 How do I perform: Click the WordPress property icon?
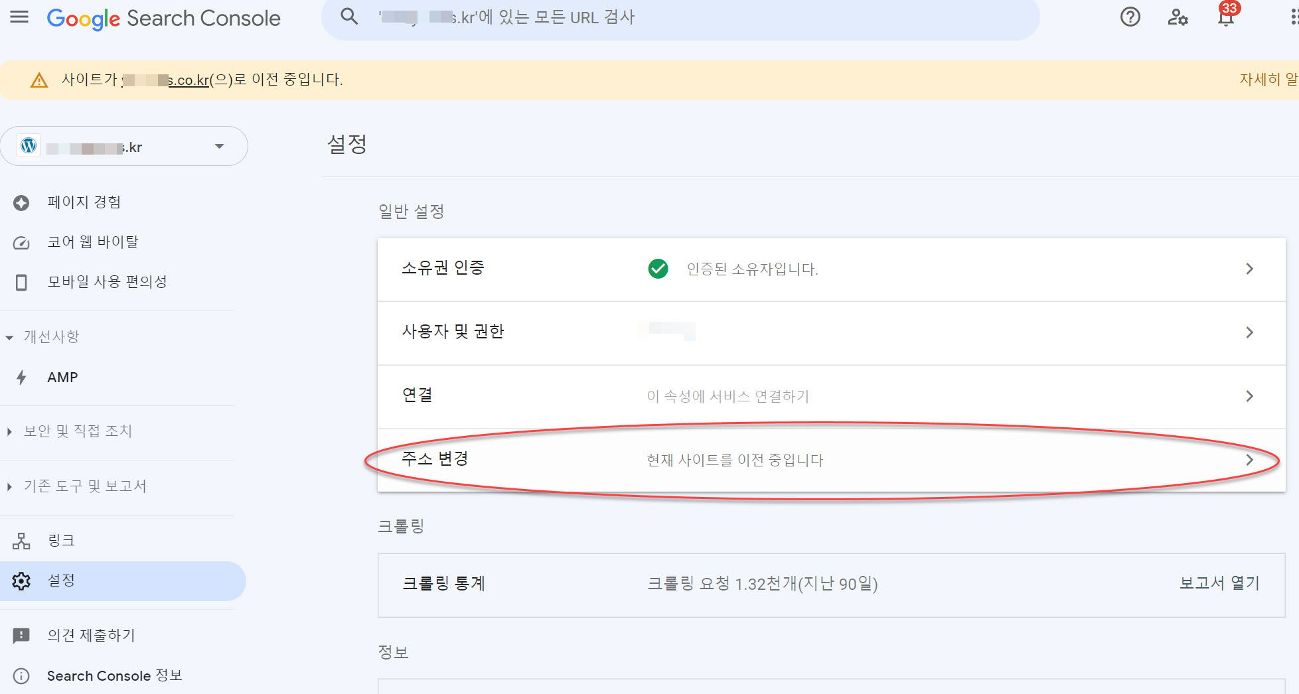click(29, 146)
